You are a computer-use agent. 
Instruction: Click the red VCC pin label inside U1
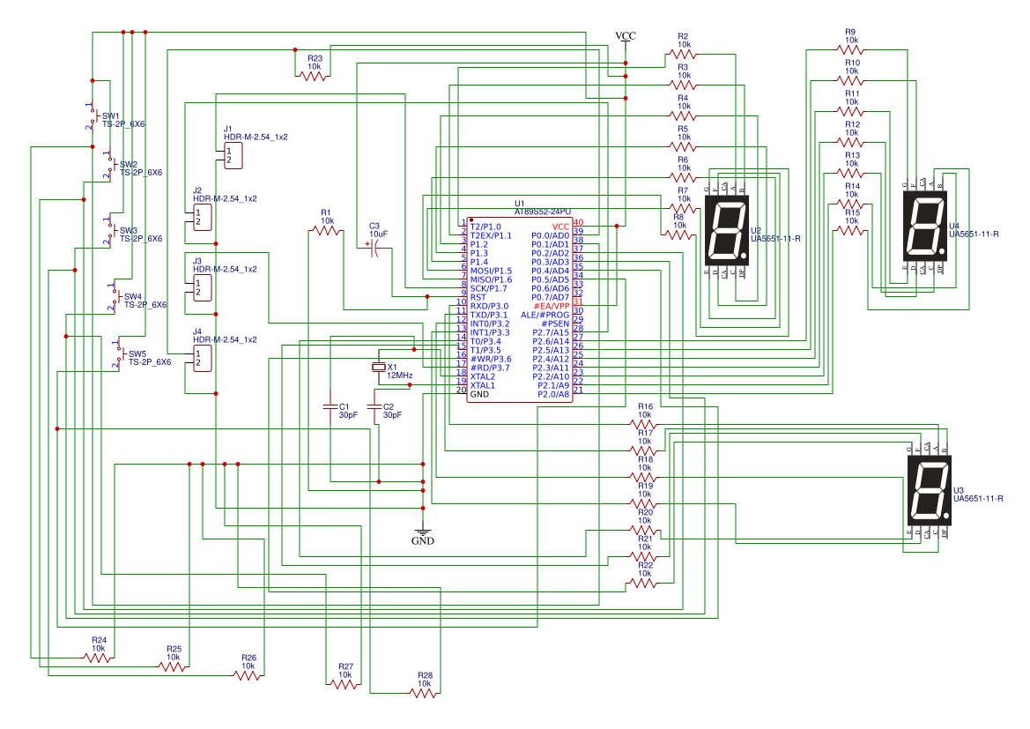pyautogui.click(x=561, y=227)
